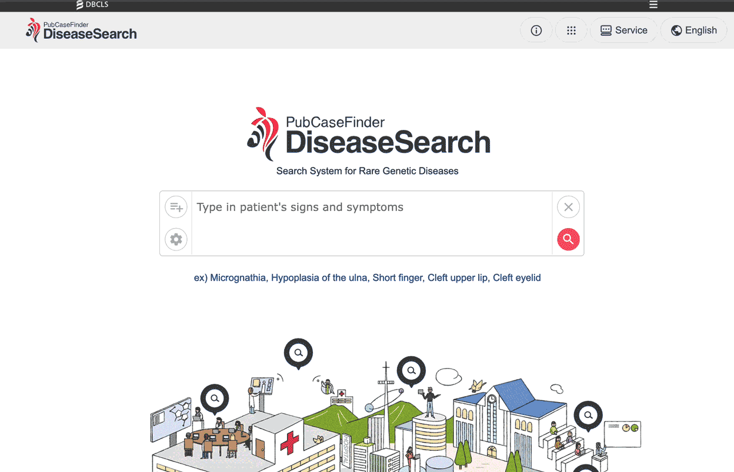Select the Cleft eyelid example term
This screenshot has height=472, width=734.
click(517, 277)
